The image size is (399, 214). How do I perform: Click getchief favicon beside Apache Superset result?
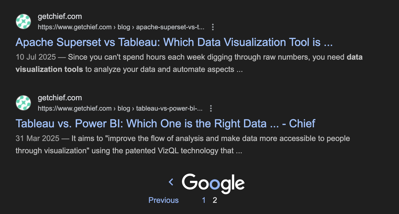click(x=23, y=21)
